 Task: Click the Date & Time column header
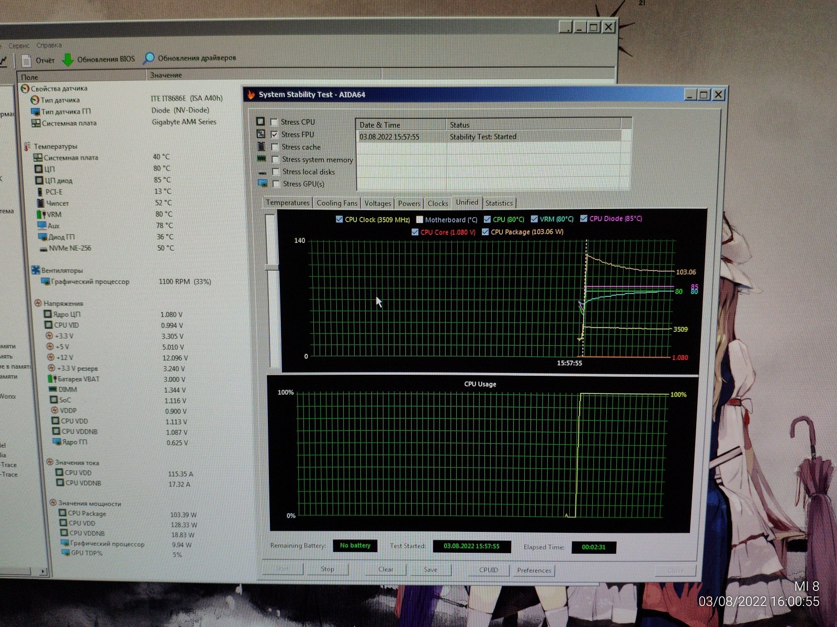401,125
